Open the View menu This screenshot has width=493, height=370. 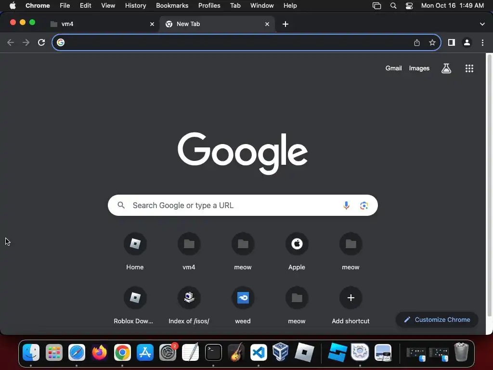click(108, 6)
